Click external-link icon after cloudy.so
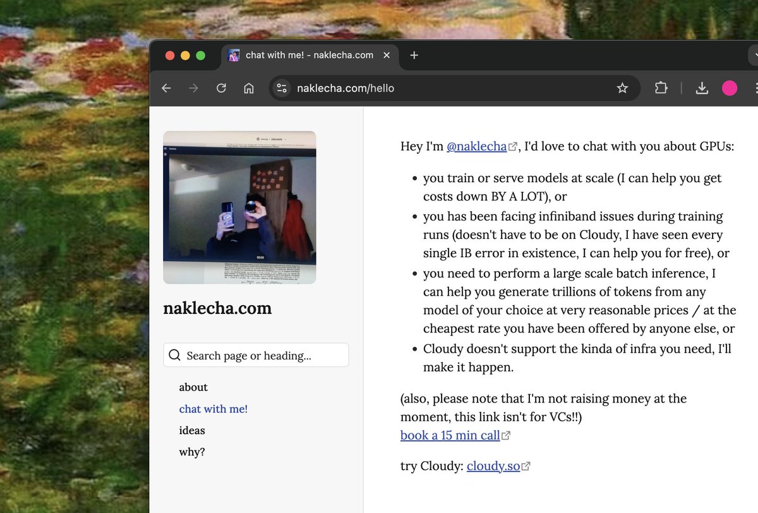 pyautogui.click(x=526, y=467)
